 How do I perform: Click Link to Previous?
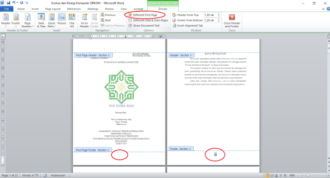click(x=113, y=25)
